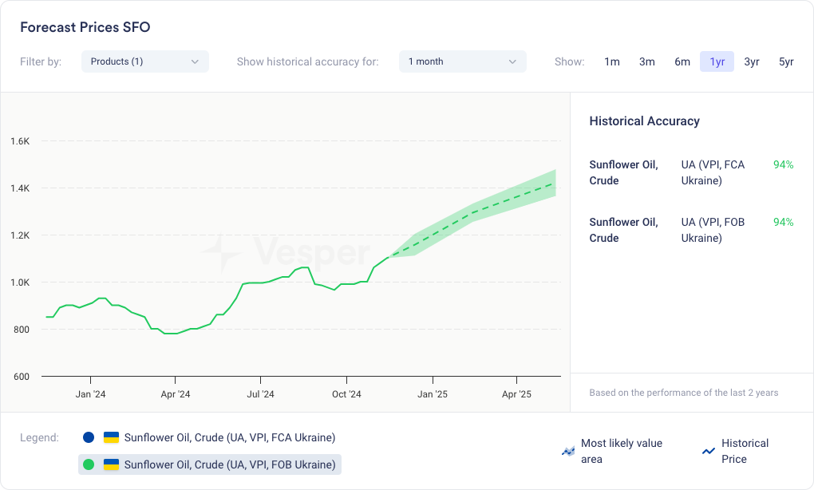The height and width of the screenshot is (490, 814).
Task: Click the Ukraine flag beside FOB Ukraine legend
Action: (112, 464)
